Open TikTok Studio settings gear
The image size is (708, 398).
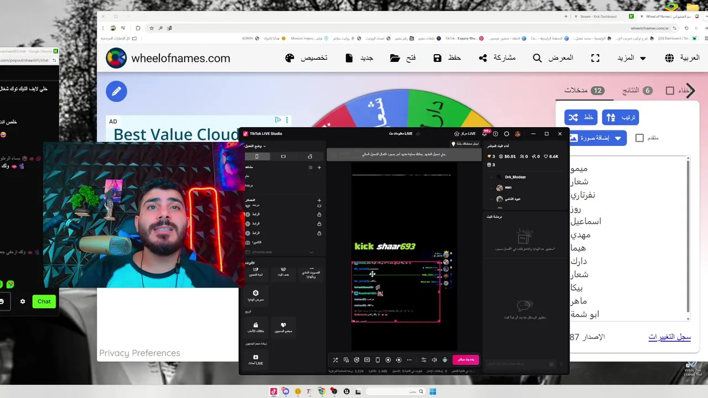pyautogui.click(x=506, y=134)
